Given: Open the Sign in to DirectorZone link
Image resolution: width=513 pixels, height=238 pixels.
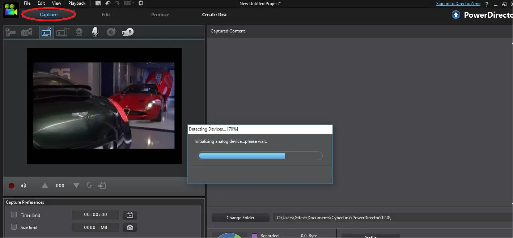Looking at the screenshot, I should [458, 3].
